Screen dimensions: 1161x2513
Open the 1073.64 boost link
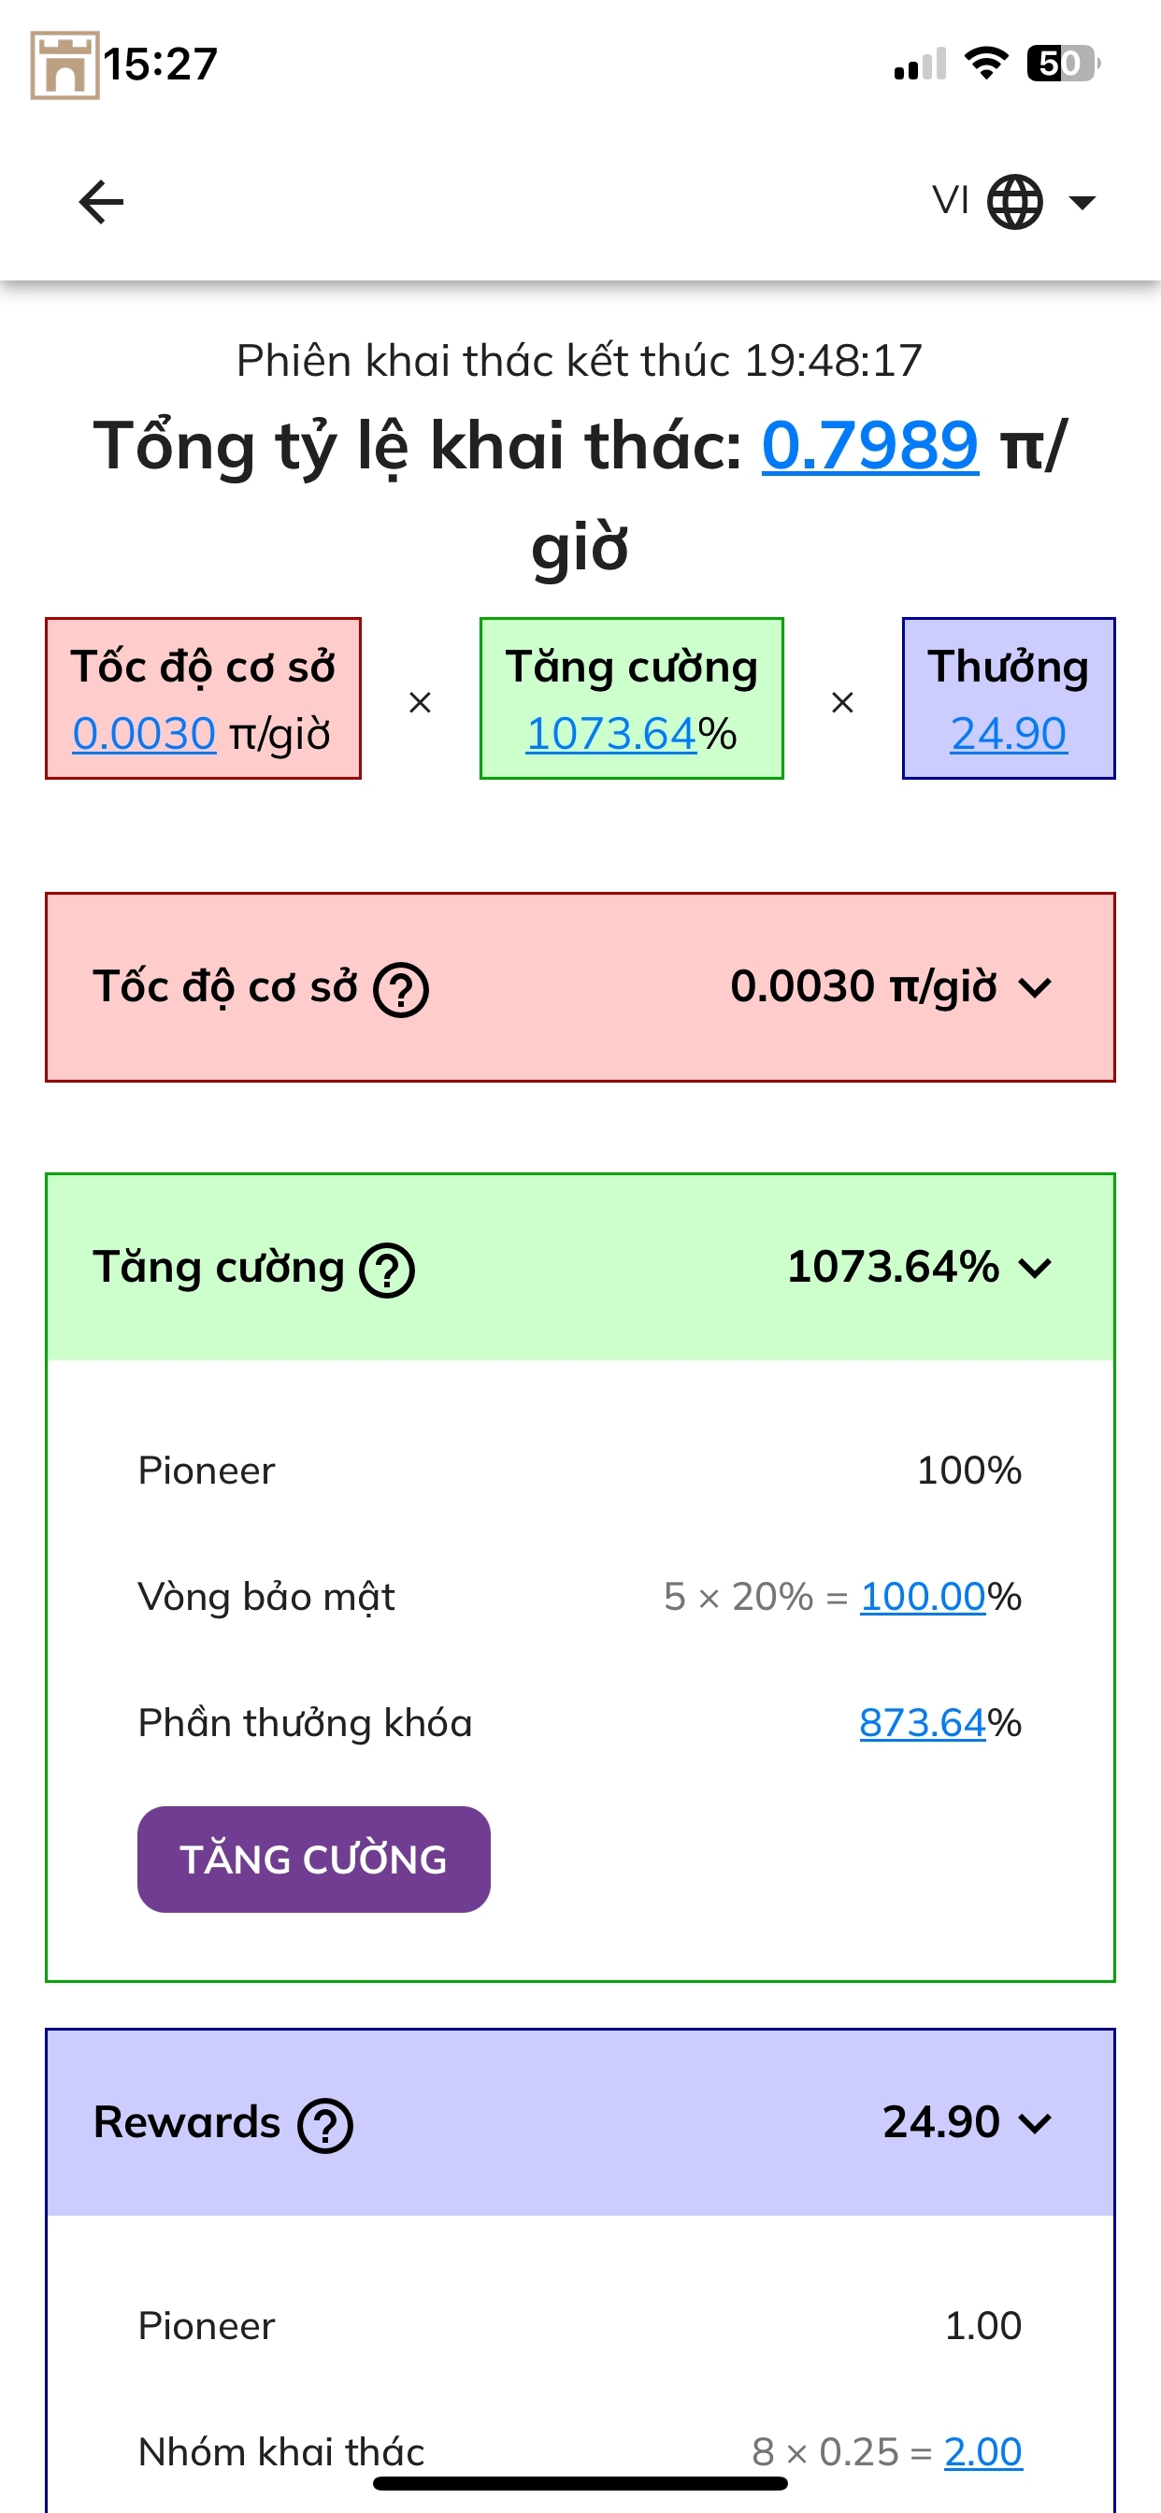[x=610, y=734]
